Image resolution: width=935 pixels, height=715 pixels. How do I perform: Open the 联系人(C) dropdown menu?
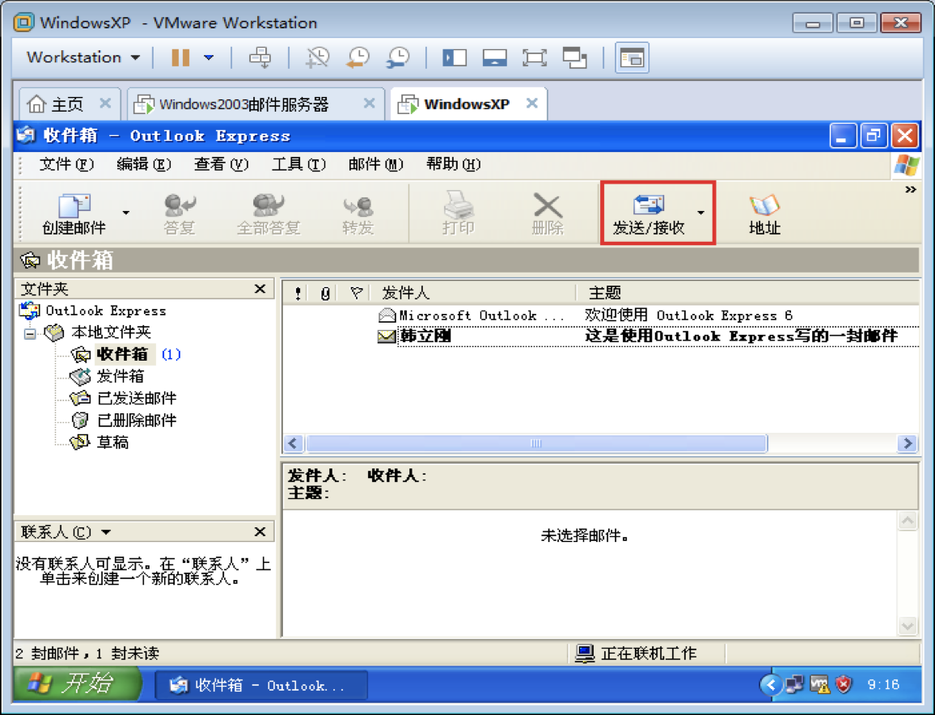[66, 532]
